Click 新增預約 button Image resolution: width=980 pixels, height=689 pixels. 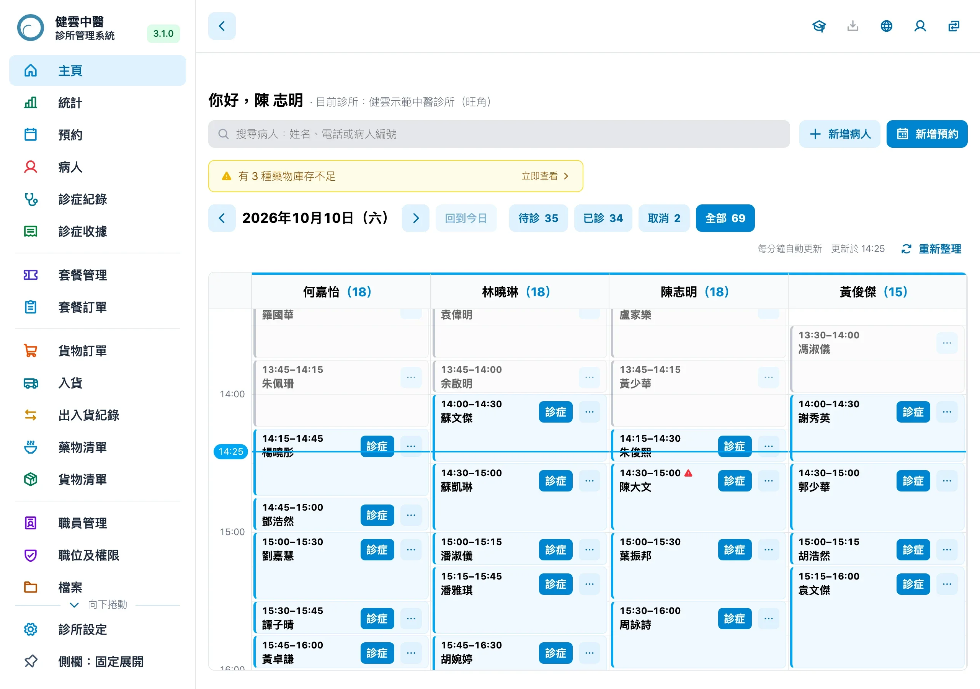click(x=927, y=134)
